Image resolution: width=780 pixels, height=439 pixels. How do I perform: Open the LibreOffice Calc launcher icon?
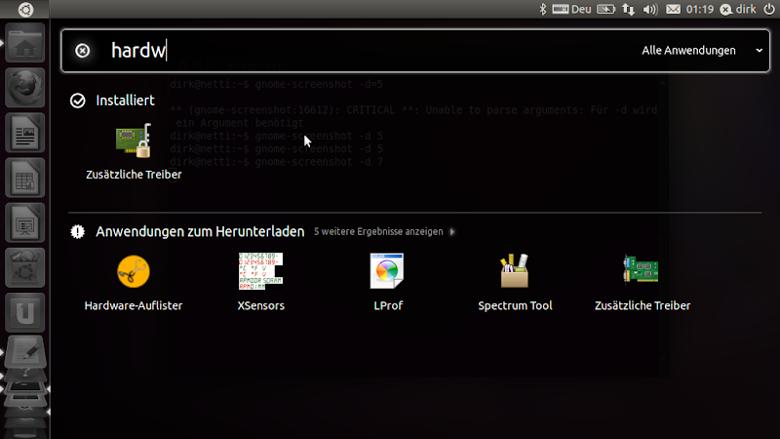tap(25, 178)
